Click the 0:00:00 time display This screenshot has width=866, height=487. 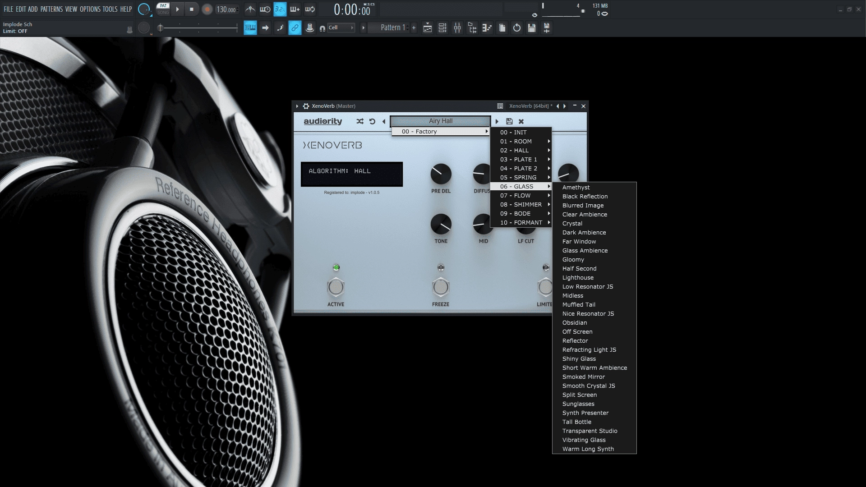click(352, 10)
